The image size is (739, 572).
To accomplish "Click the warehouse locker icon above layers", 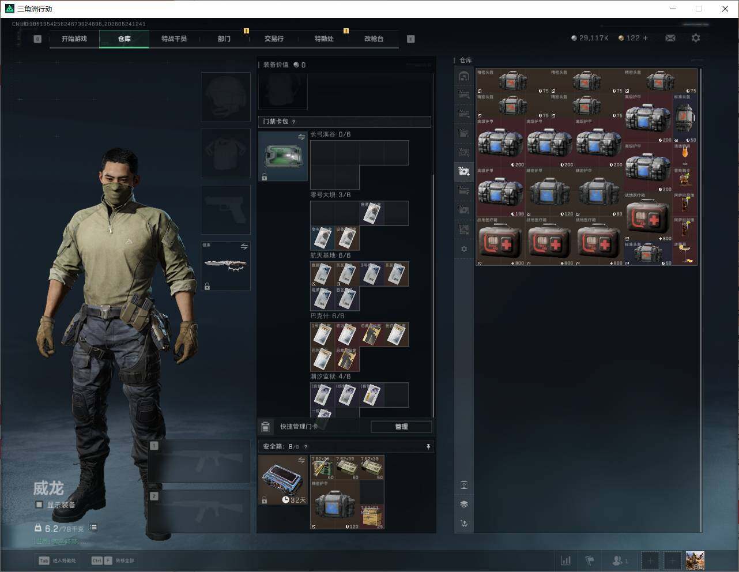I will click(x=464, y=485).
